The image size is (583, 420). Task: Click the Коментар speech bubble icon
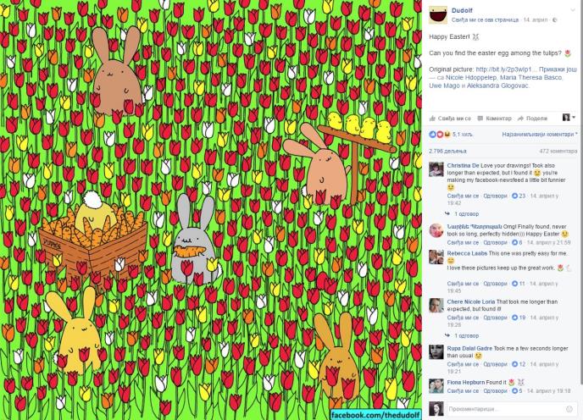pyautogui.click(x=480, y=119)
